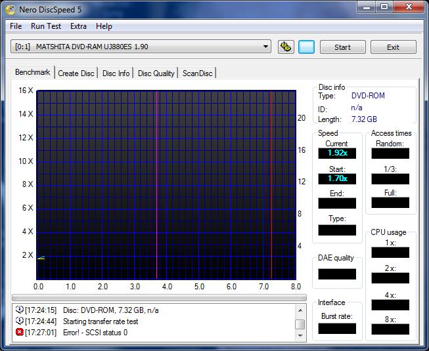
Task: Open the Extra menu
Action: tap(78, 26)
